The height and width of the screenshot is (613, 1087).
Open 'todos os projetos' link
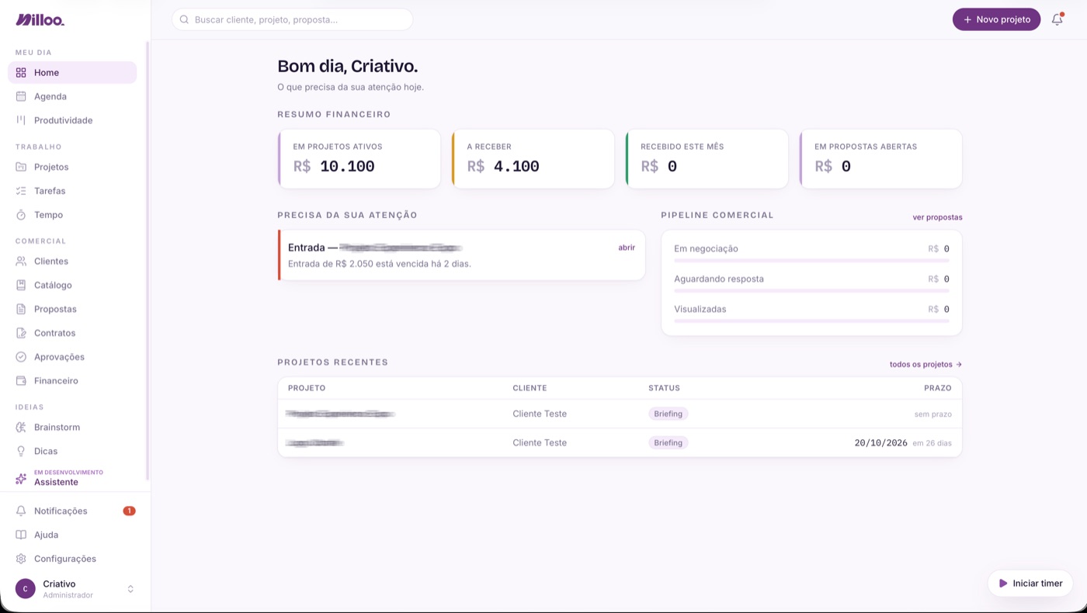(926, 364)
